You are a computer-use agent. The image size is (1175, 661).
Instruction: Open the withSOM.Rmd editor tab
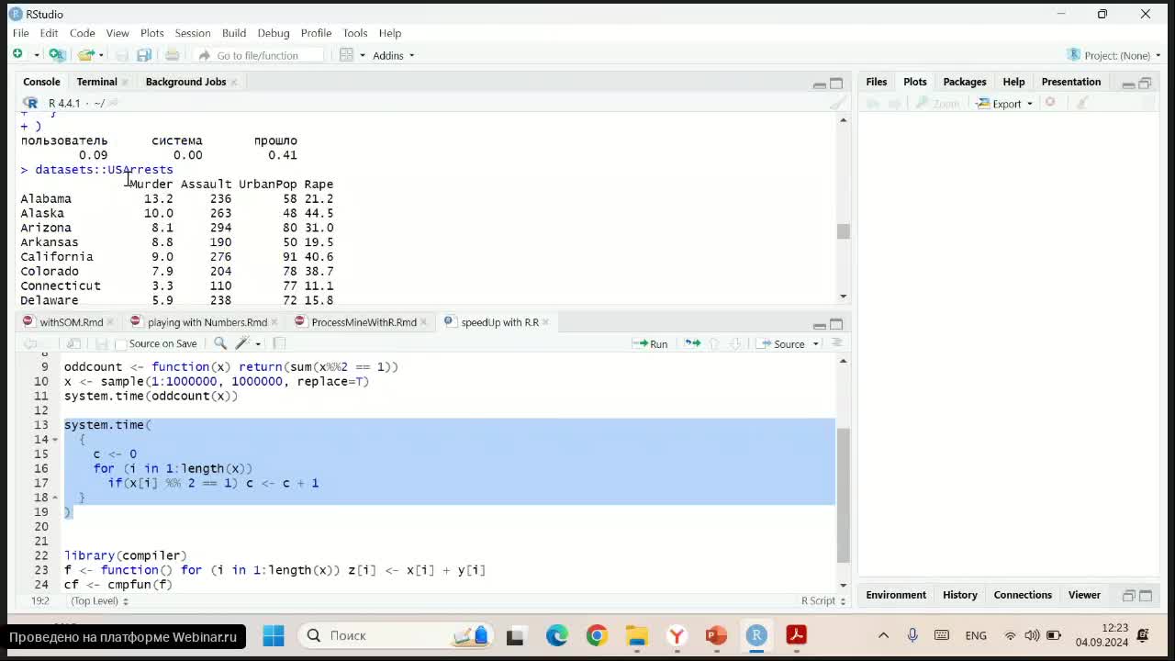coord(71,322)
